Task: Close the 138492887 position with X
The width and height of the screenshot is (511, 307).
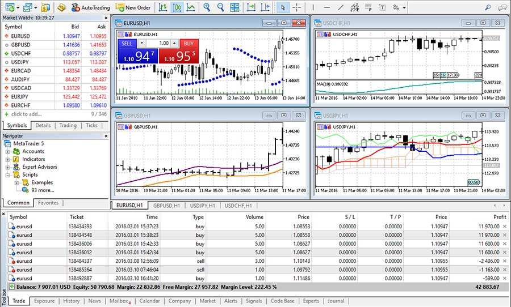Action: pyautogui.click(x=505, y=278)
